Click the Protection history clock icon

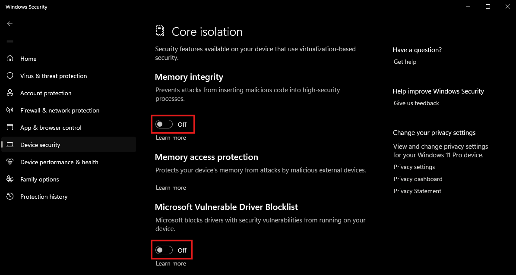(10, 196)
